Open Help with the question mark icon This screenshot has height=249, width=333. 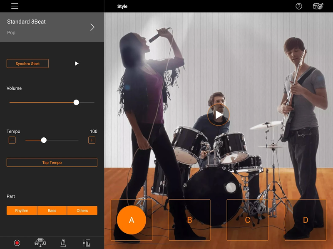point(298,6)
